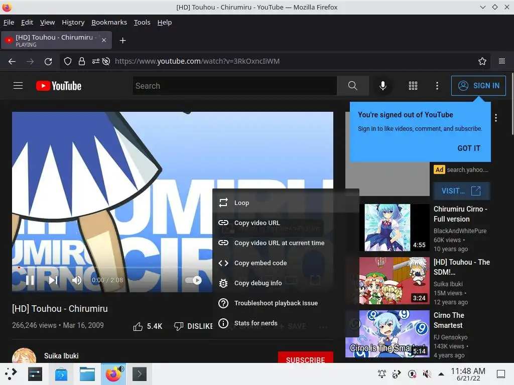Viewport: 514px width, 385px height.
Task: Click the SIGN IN button
Action: click(478, 86)
